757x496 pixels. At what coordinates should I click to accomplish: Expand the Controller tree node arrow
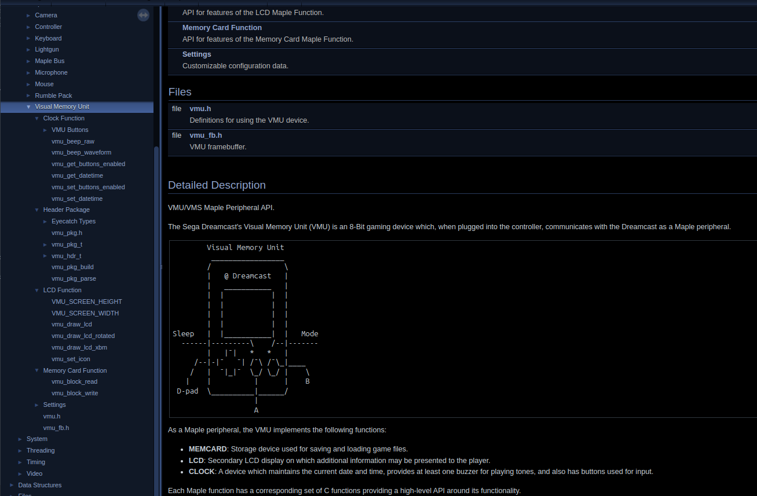(x=28, y=27)
